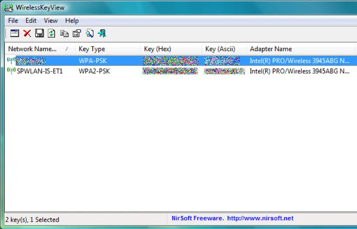Save selected items using floppy disk icon

tap(39, 33)
